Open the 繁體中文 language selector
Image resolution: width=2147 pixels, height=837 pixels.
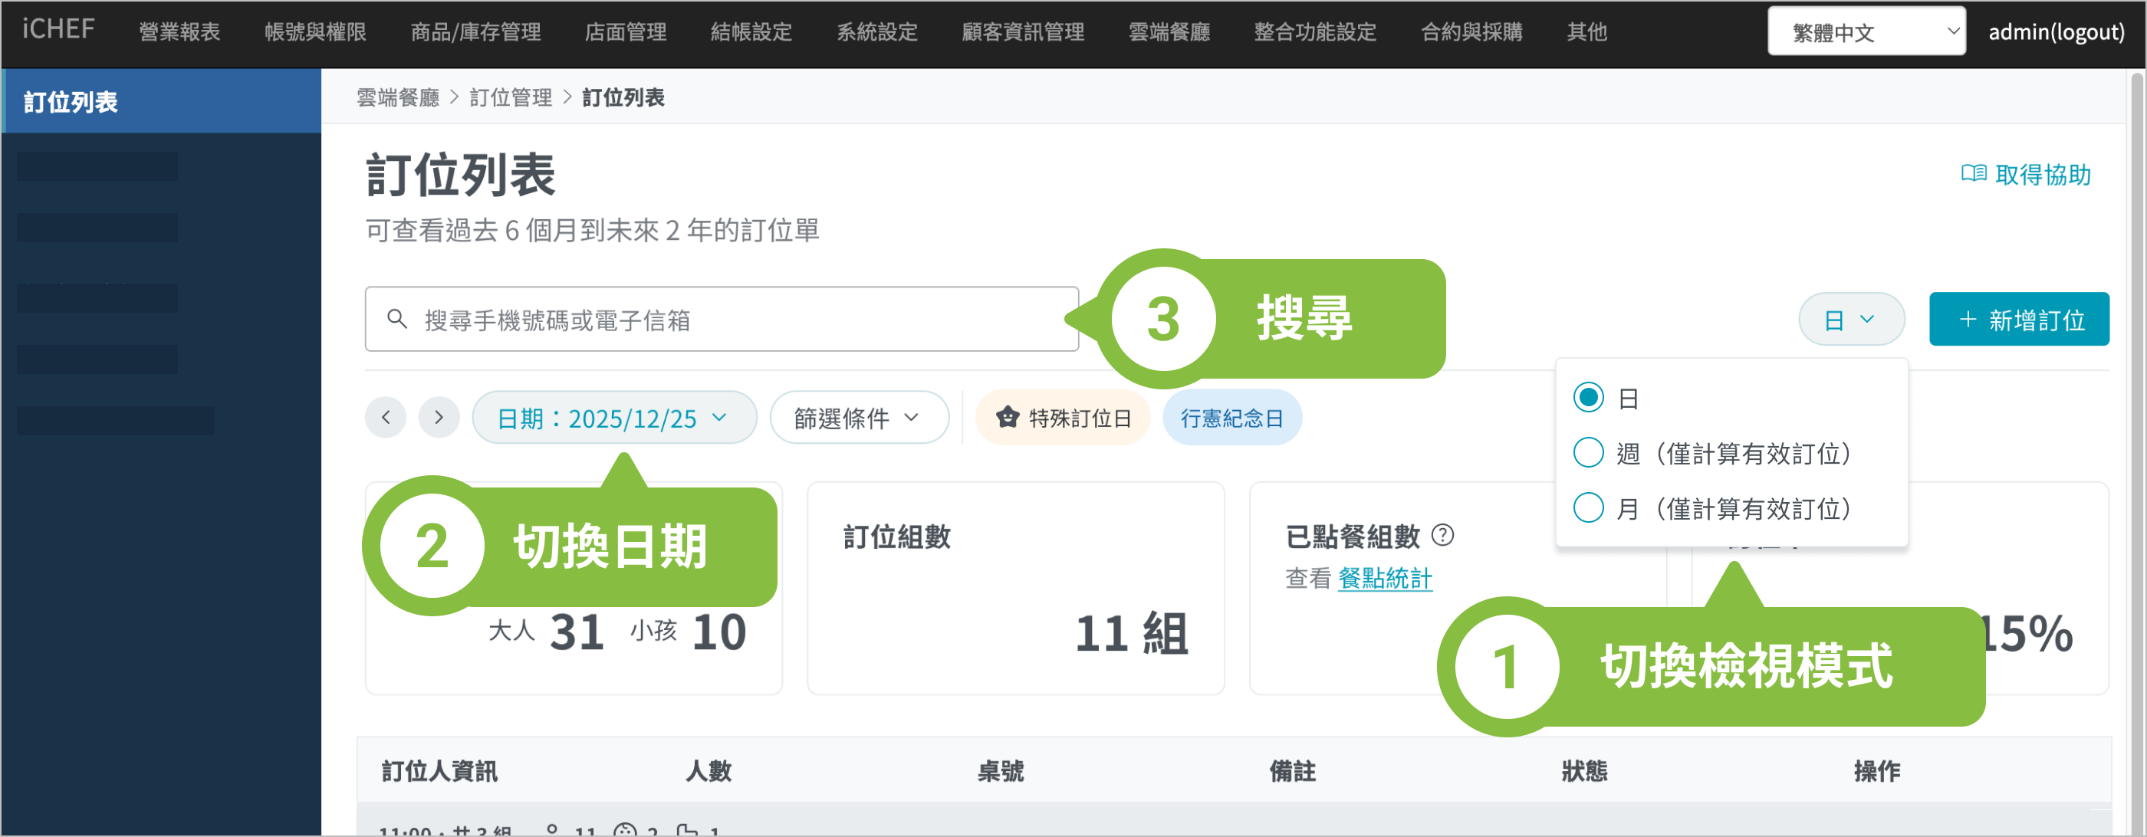[1866, 31]
